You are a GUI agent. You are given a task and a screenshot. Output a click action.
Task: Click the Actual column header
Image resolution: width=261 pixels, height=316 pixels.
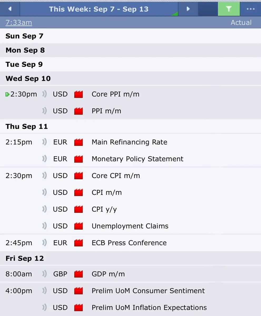pyautogui.click(x=241, y=23)
